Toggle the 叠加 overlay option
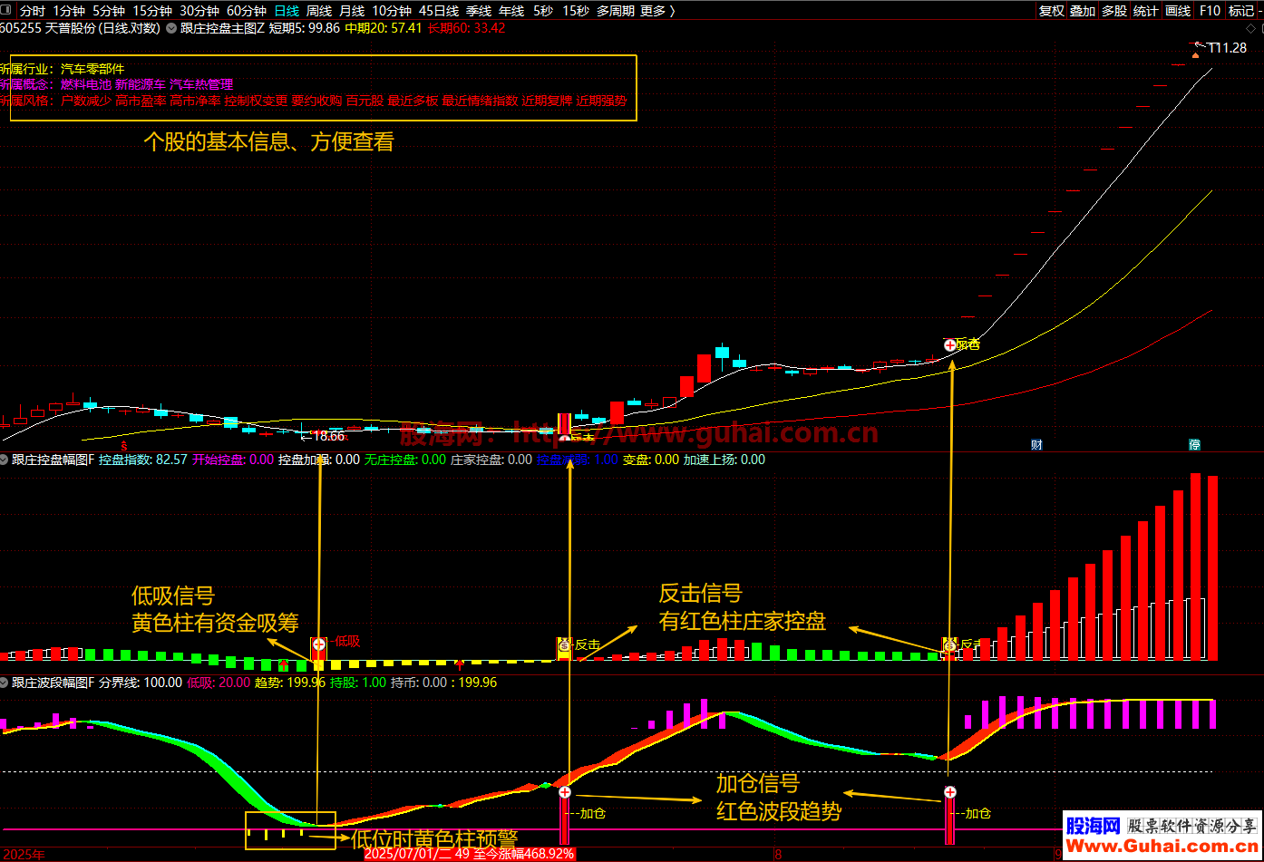This screenshot has height=862, width=1264. click(x=1082, y=11)
